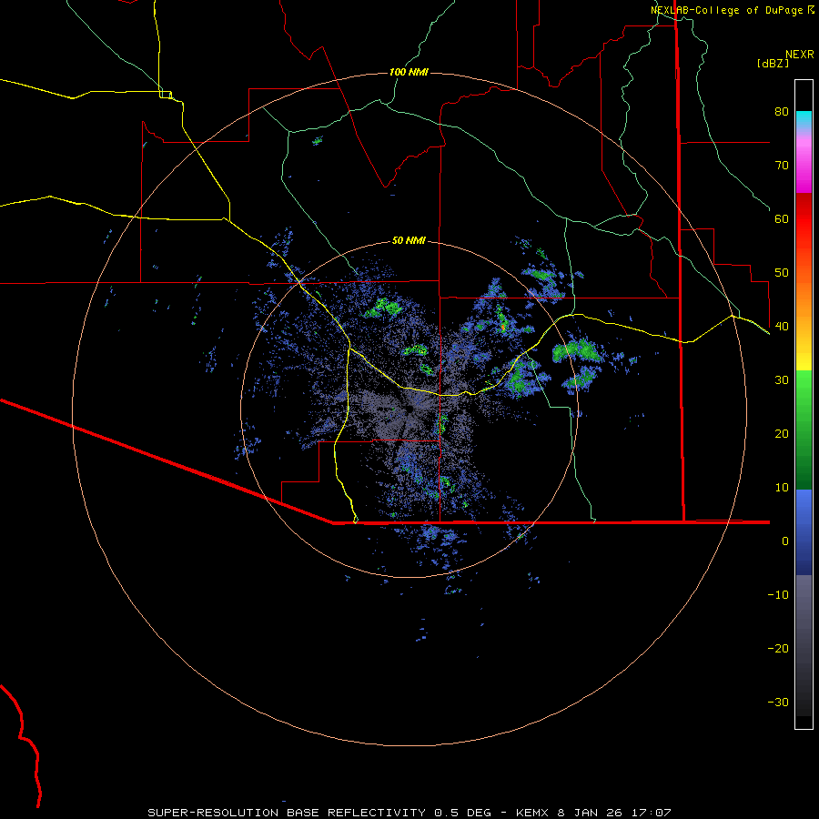The image size is (819, 819).
Task: Click the -10 value on the dBZ scale
Action: coord(778,595)
